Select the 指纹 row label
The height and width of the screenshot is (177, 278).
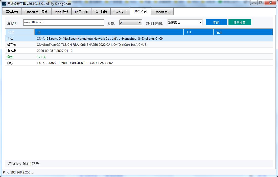pos(10,63)
